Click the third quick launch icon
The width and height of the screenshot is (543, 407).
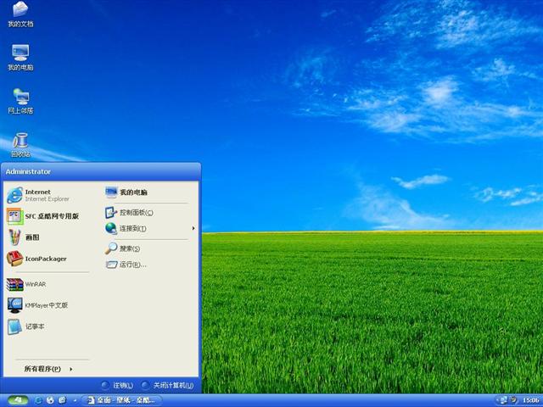(62, 400)
